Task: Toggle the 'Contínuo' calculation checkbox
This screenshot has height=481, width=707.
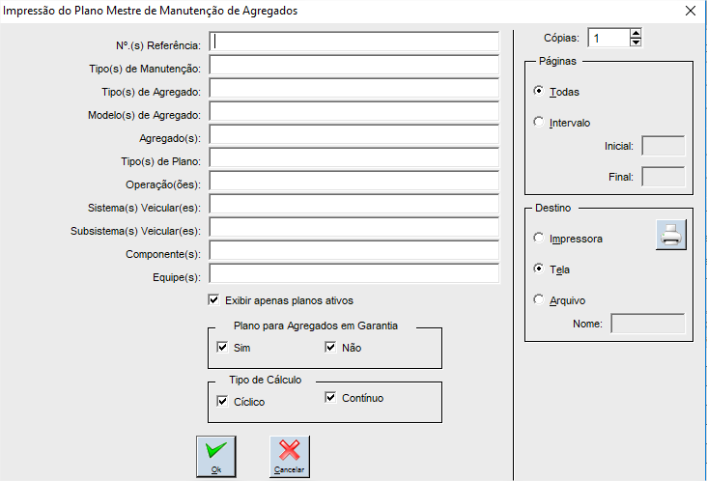Action: (x=331, y=397)
